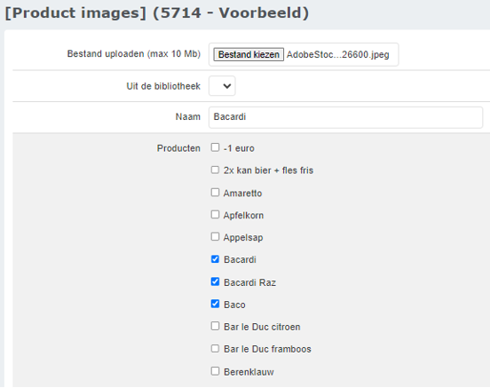Check the -1 euro product checkbox
Screen dimensions: 490x388
(215, 147)
